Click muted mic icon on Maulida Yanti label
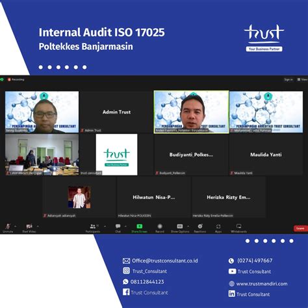 232,173
